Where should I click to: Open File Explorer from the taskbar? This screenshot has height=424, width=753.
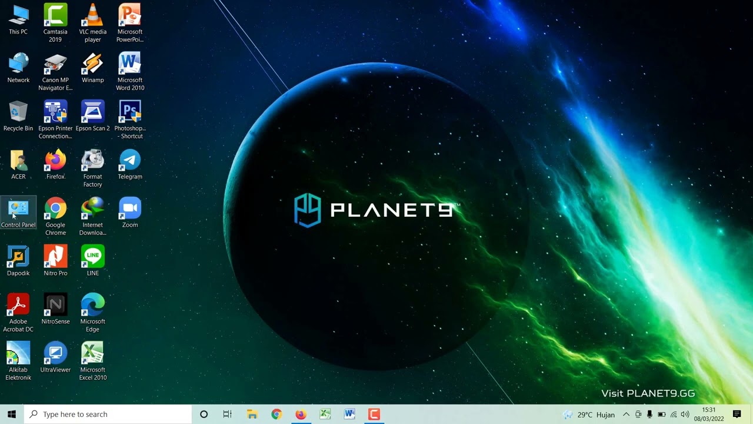pyautogui.click(x=252, y=415)
